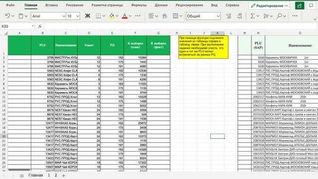
Task: Switch to sheet tab 2
Action: coord(56,175)
